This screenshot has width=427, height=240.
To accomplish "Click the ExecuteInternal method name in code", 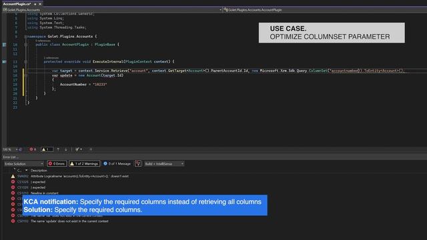I will coord(108,62).
